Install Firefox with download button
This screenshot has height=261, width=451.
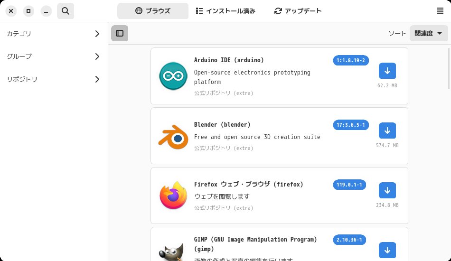[387, 190]
